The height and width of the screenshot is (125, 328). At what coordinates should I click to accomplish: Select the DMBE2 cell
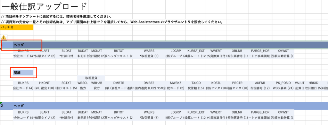pyautogui.click(x=149, y=83)
